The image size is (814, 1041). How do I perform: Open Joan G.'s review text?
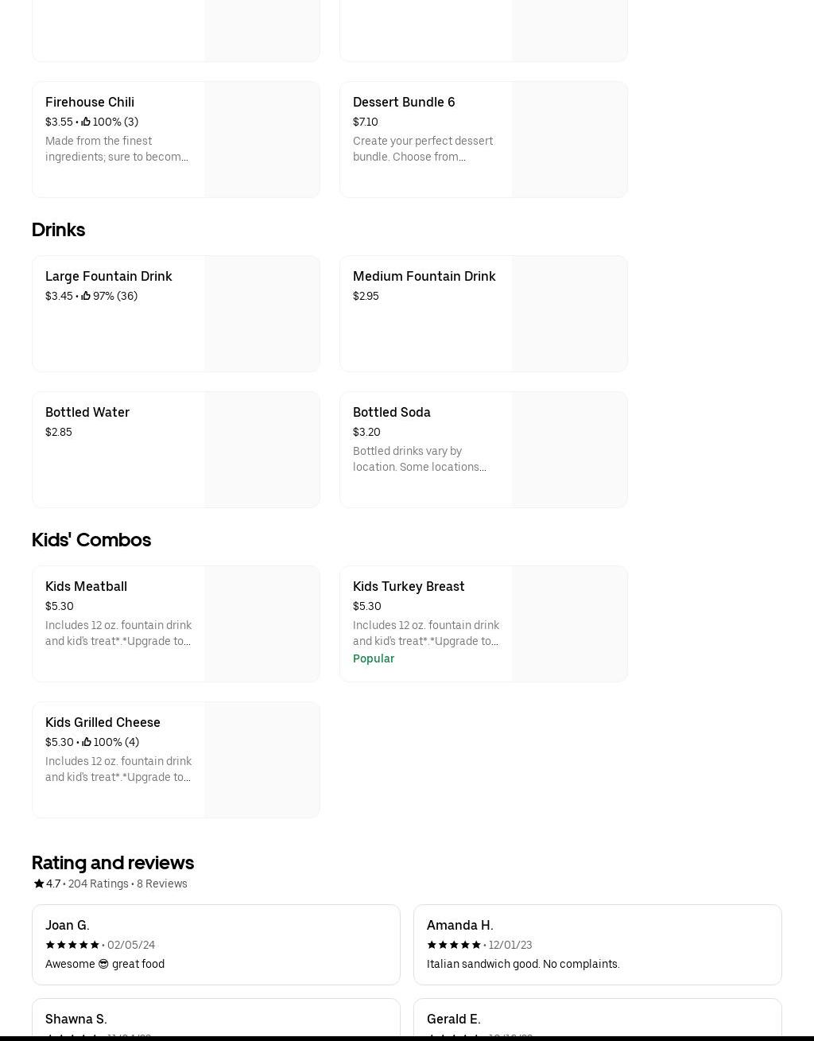(x=105, y=964)
